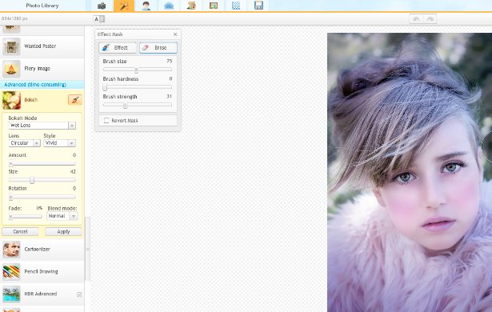
Task: Adjust the Size slider handle
Action: pos(32,180)
